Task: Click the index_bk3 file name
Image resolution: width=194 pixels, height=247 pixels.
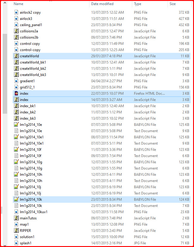Action: click(x=28, y=118)
